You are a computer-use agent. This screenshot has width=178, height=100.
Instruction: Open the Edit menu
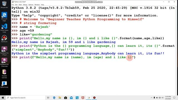(16, 5)
